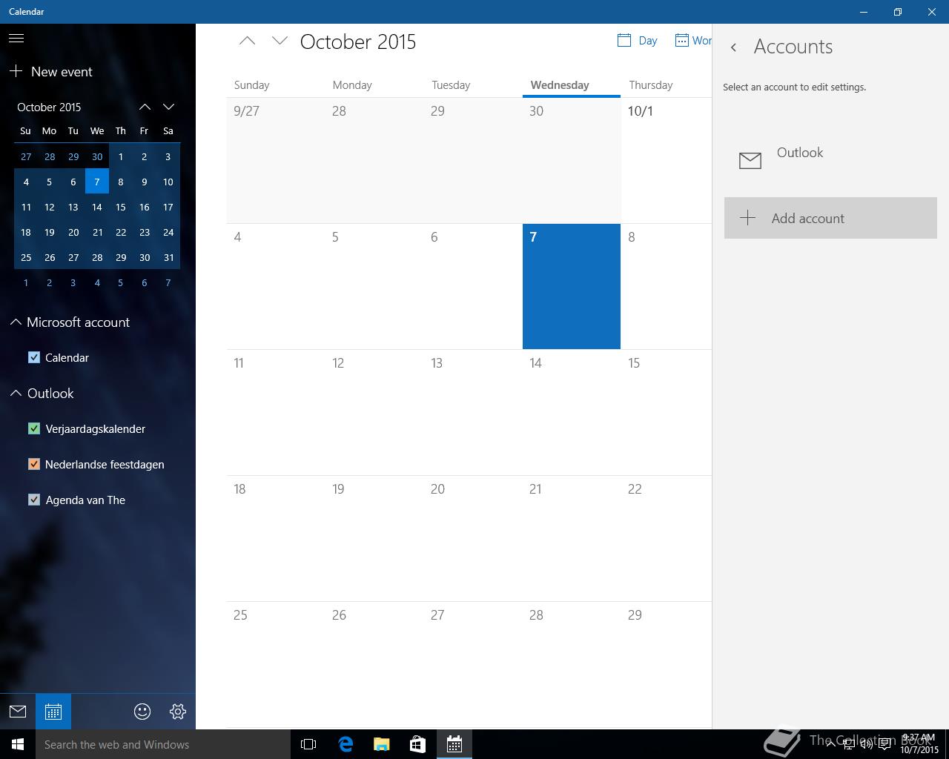
Task: Select October 14 cell in month grid
Action: (572, 412)
